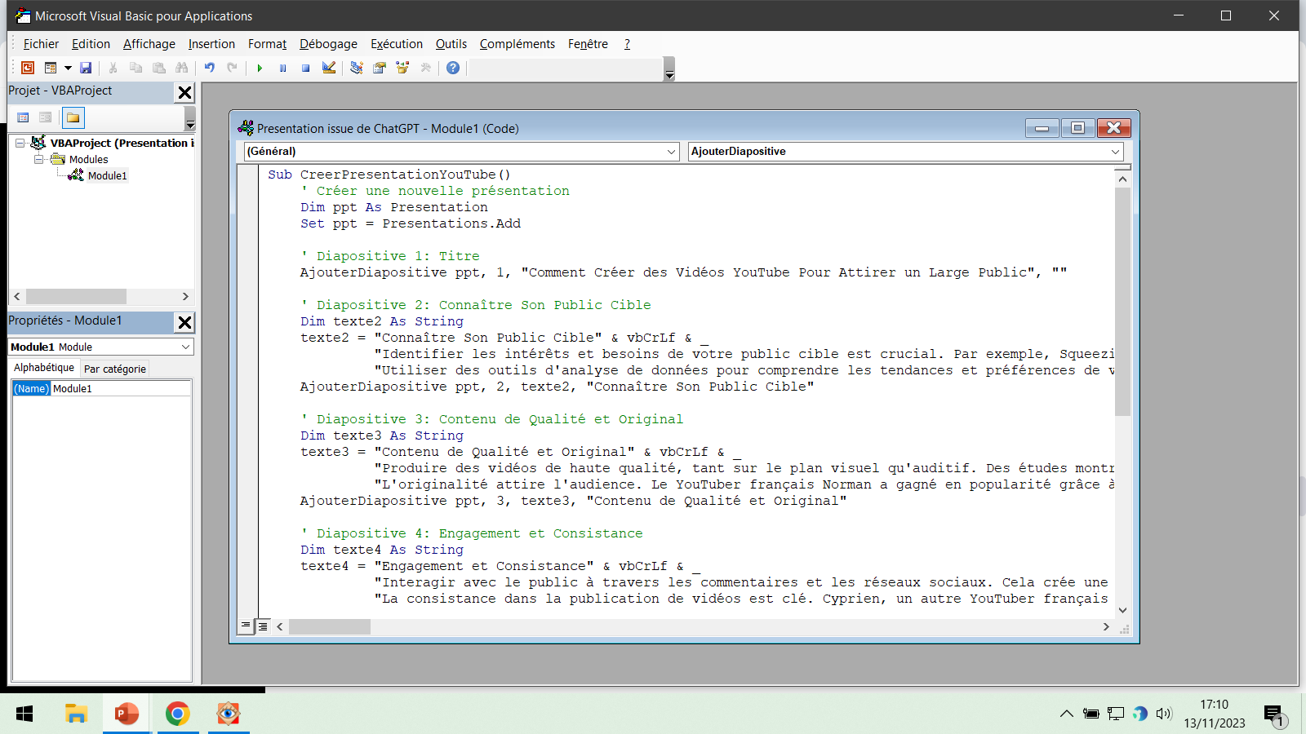Open the Design Mode tool
1306x734 pixels.
tap(328, 68)
